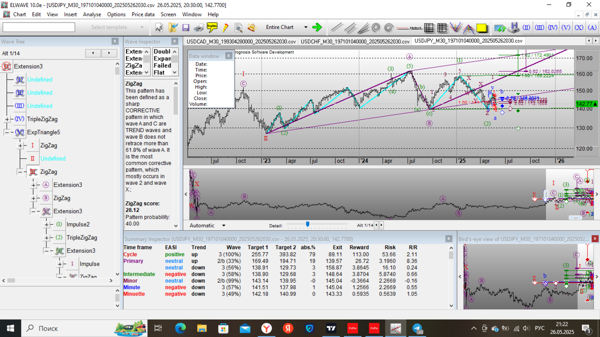This screenshot has height=337, width=600.
Task: Open the Analyse menu
Action: coord(92,14)
